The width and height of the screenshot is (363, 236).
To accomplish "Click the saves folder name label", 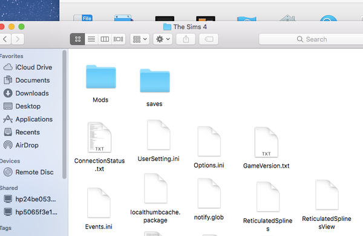I will 154,104.
